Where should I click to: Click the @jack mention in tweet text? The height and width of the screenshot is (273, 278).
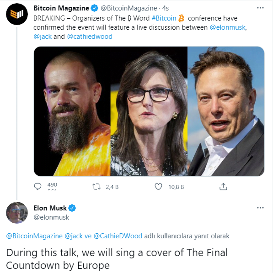point(42,37)
